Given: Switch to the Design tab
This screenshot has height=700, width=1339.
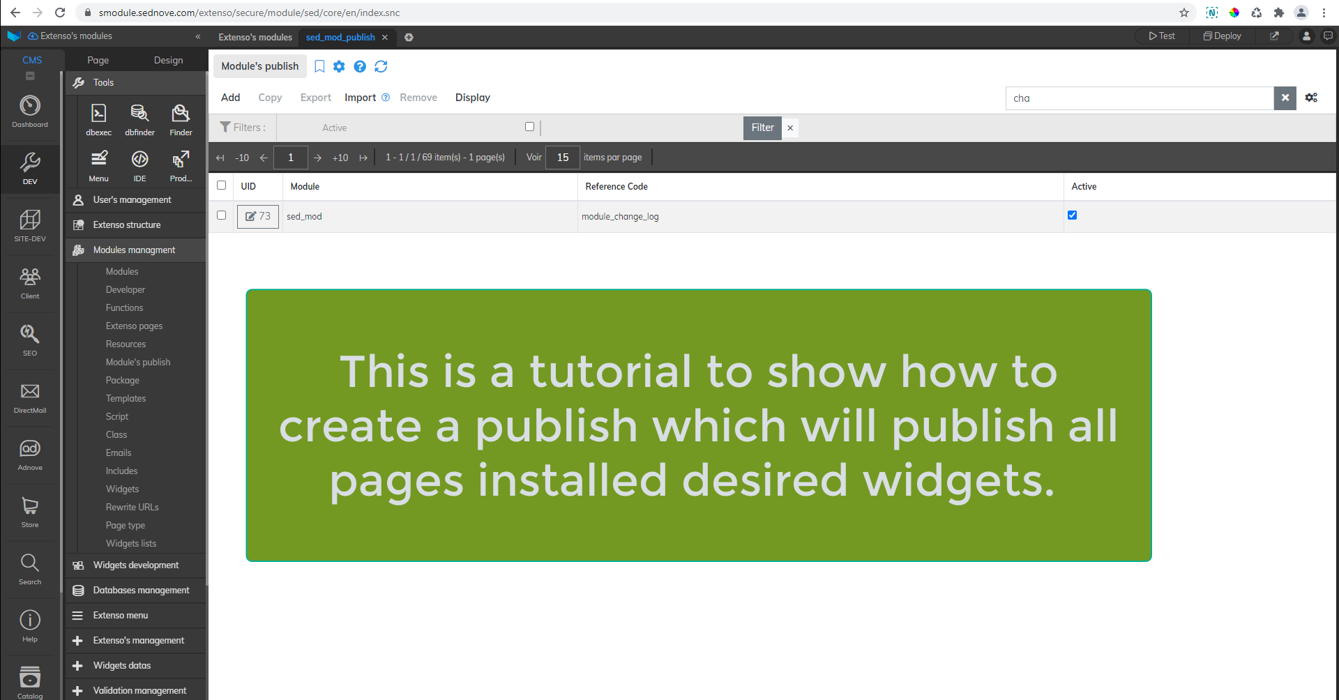Looking at the screenshot, I should tap(168, 60).
